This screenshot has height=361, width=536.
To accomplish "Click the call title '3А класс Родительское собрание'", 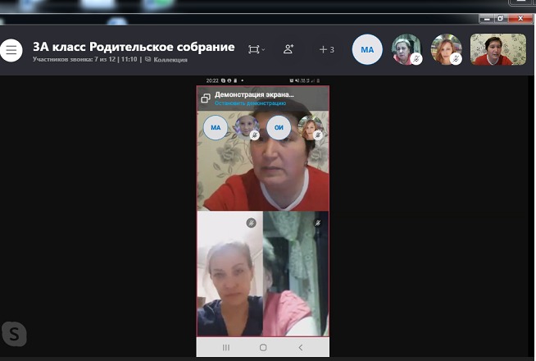I will point(134,47).
